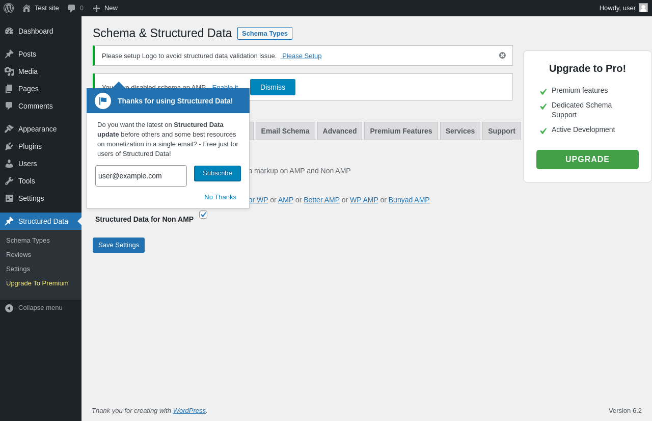
Task: Open Tools via the wrench icon
Action: tap(9, 181)
